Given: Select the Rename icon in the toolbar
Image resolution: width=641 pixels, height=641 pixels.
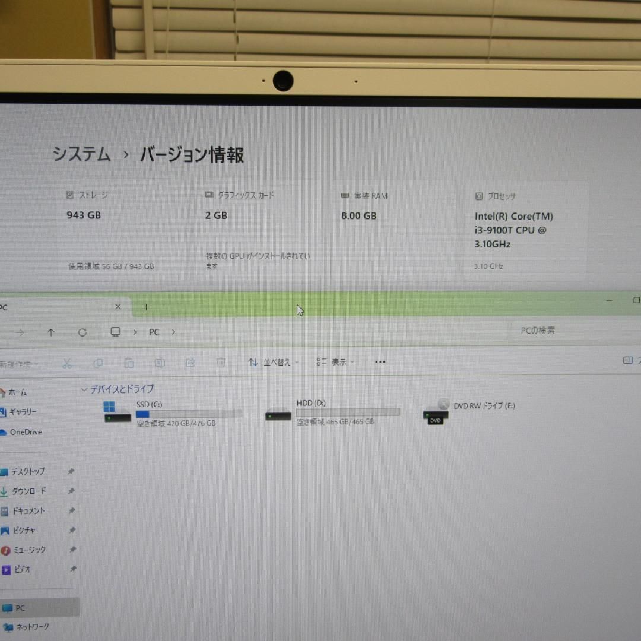Looking at the screenshot, I should pyautogui.click(x=160, y=362).
